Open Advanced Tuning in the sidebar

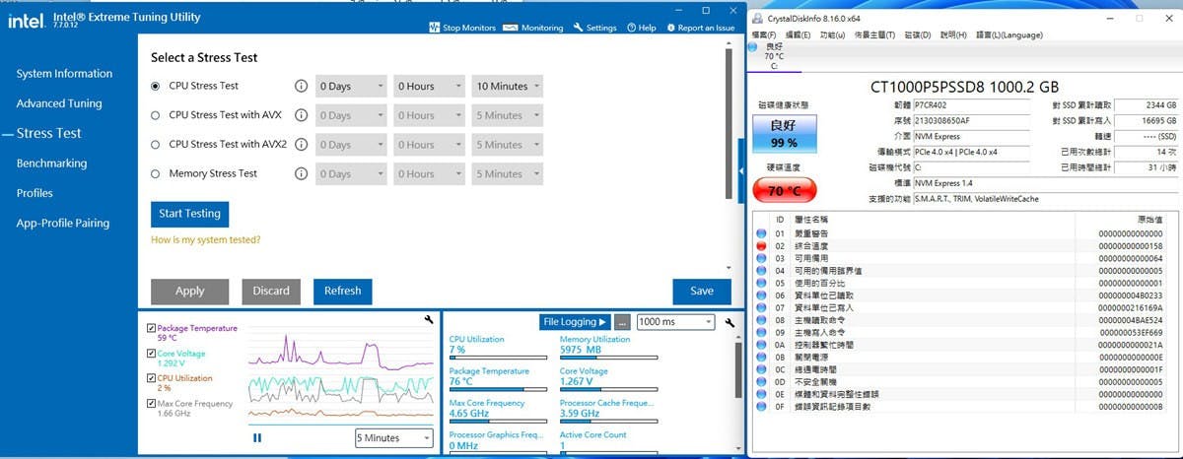pos(59,103)
